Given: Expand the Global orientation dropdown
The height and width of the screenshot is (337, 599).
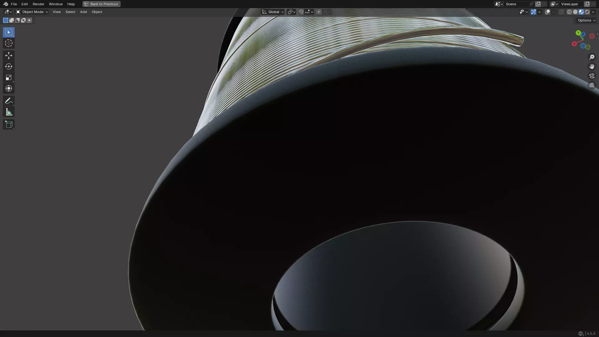Looking at the screenshot, I should pos(273,12).
